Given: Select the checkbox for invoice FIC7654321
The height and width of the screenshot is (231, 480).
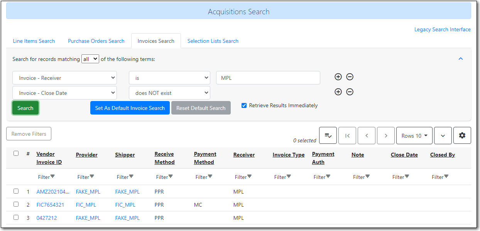Looking at the screenshot, I should click(x=16, y=204).
